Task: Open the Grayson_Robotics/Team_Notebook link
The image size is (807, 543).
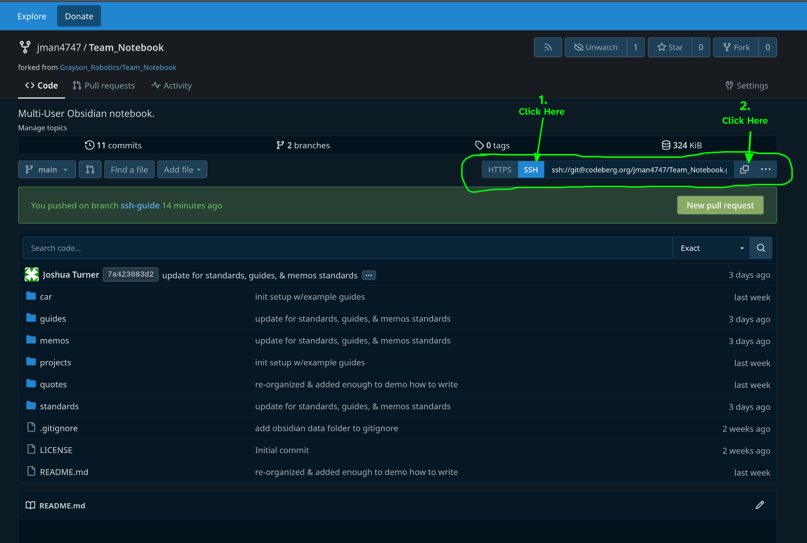Action: pos(118,67)
